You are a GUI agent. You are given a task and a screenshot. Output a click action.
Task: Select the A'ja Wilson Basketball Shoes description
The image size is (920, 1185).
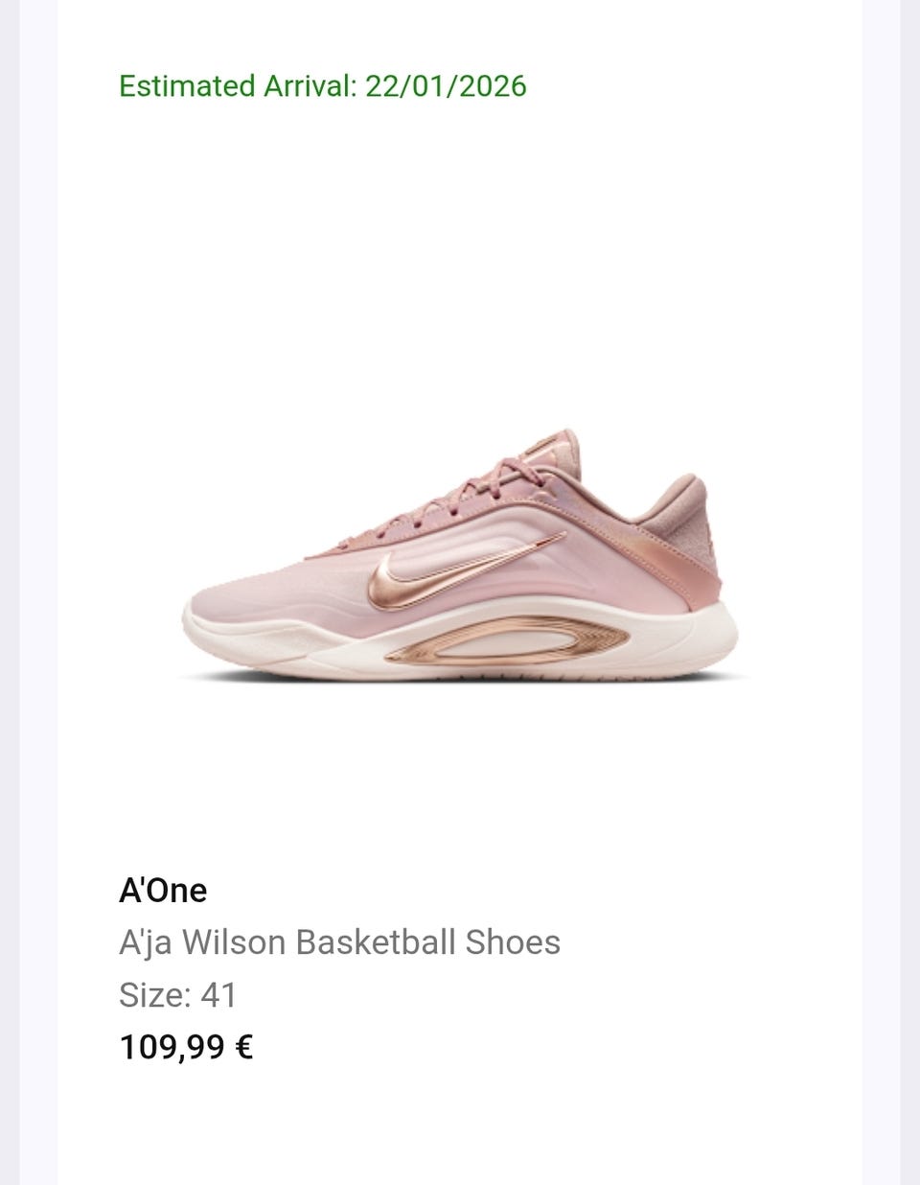pos(339,943)
